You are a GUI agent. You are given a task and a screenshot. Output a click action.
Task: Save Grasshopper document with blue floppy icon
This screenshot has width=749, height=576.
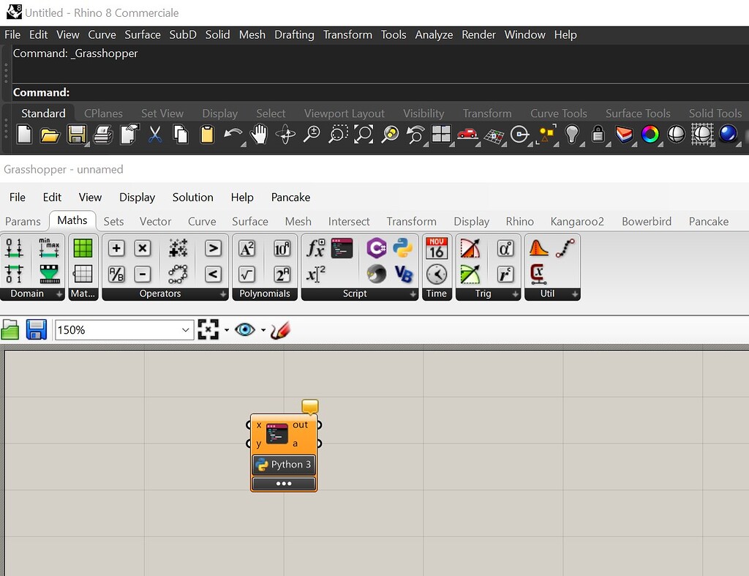37,329
